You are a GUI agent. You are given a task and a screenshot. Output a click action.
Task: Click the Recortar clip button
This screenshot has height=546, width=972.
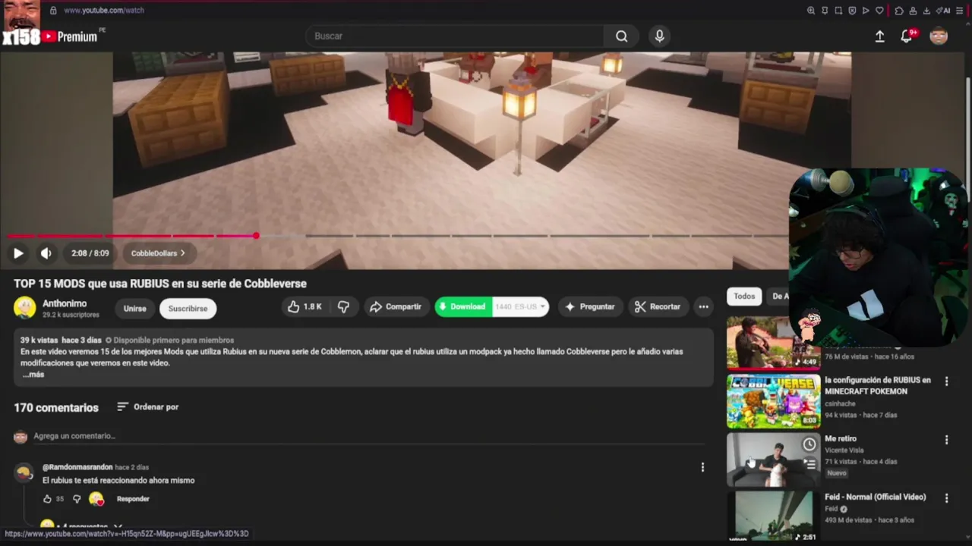(658, 306)
